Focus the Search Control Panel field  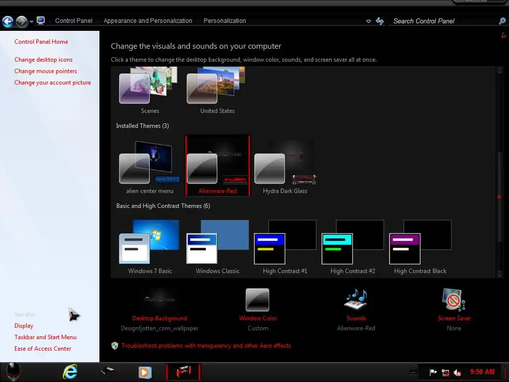point(444,21)
